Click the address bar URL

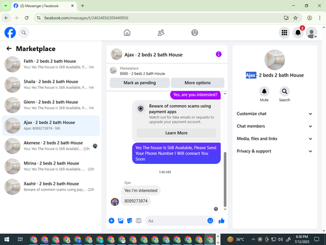point(86,18)
